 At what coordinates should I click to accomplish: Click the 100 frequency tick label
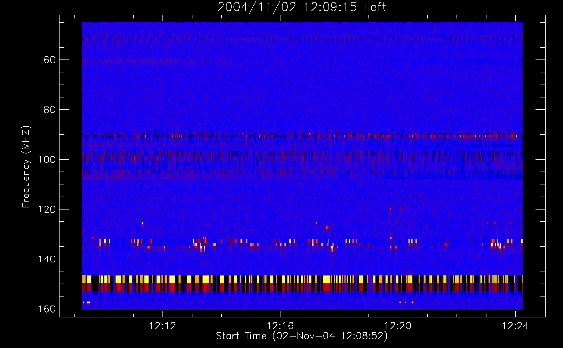pyautogui.click(x=47, y=159)
